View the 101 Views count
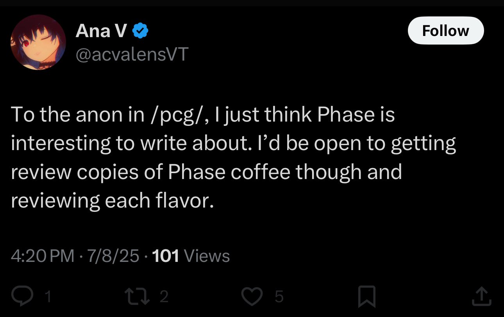This screenshot has width=504, height=317. (191, 256)
